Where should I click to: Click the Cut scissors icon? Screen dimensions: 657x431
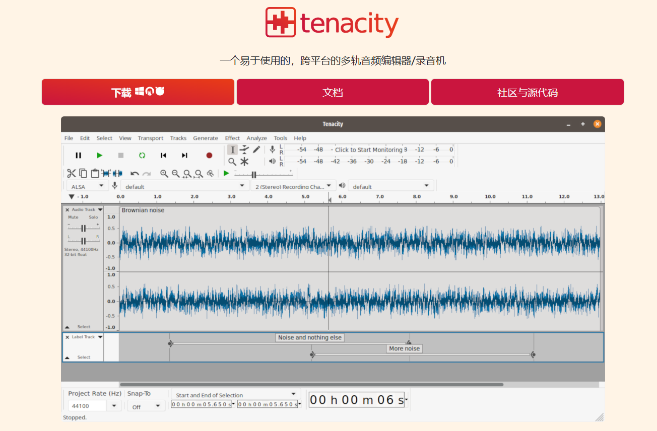pyautogui.click(x=71, y=173)
